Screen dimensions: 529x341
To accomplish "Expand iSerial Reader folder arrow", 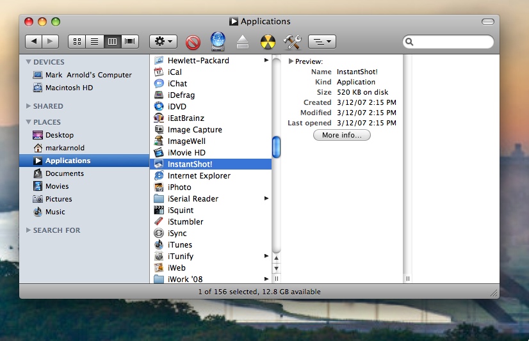I will point(266,198).
